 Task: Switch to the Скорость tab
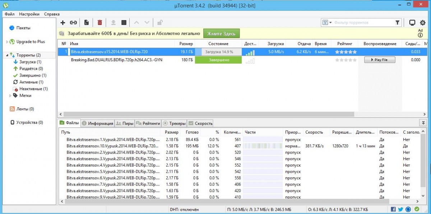point(200,123)
